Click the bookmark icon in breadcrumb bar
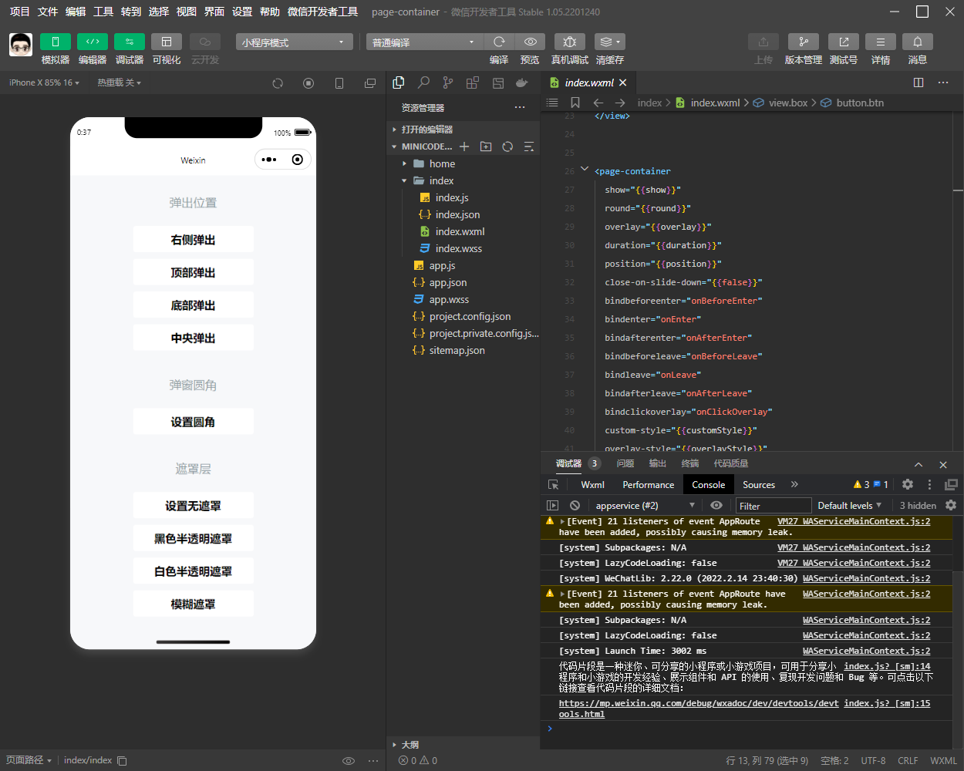 [575, 103]
